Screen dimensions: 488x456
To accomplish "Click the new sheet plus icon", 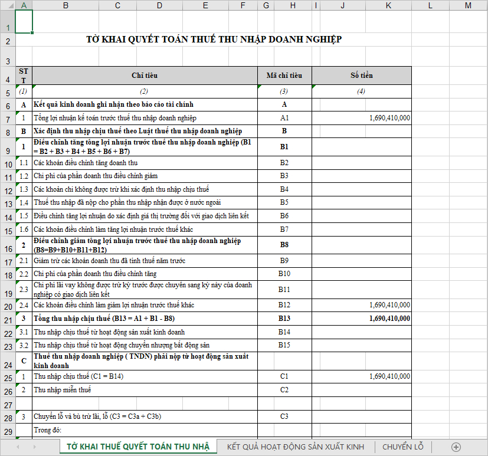I will tap(456, 447).
